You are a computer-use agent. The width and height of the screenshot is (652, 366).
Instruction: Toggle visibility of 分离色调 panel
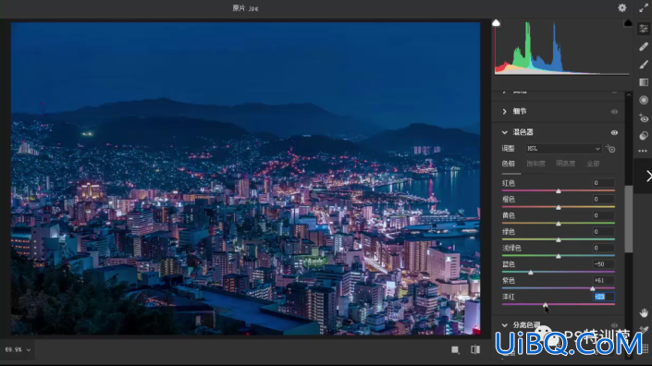tap(614, 325)
